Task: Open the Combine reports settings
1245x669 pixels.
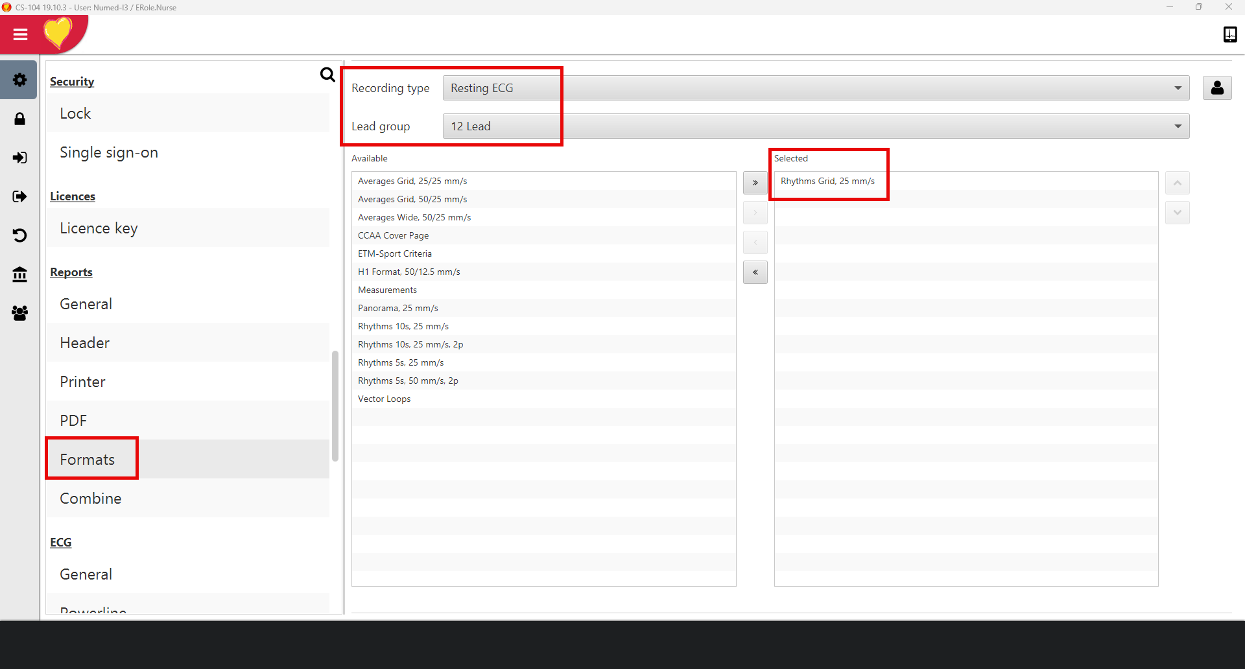Action: click(91, 499)
